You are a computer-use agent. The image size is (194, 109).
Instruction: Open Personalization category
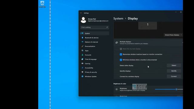pos(95,46)
